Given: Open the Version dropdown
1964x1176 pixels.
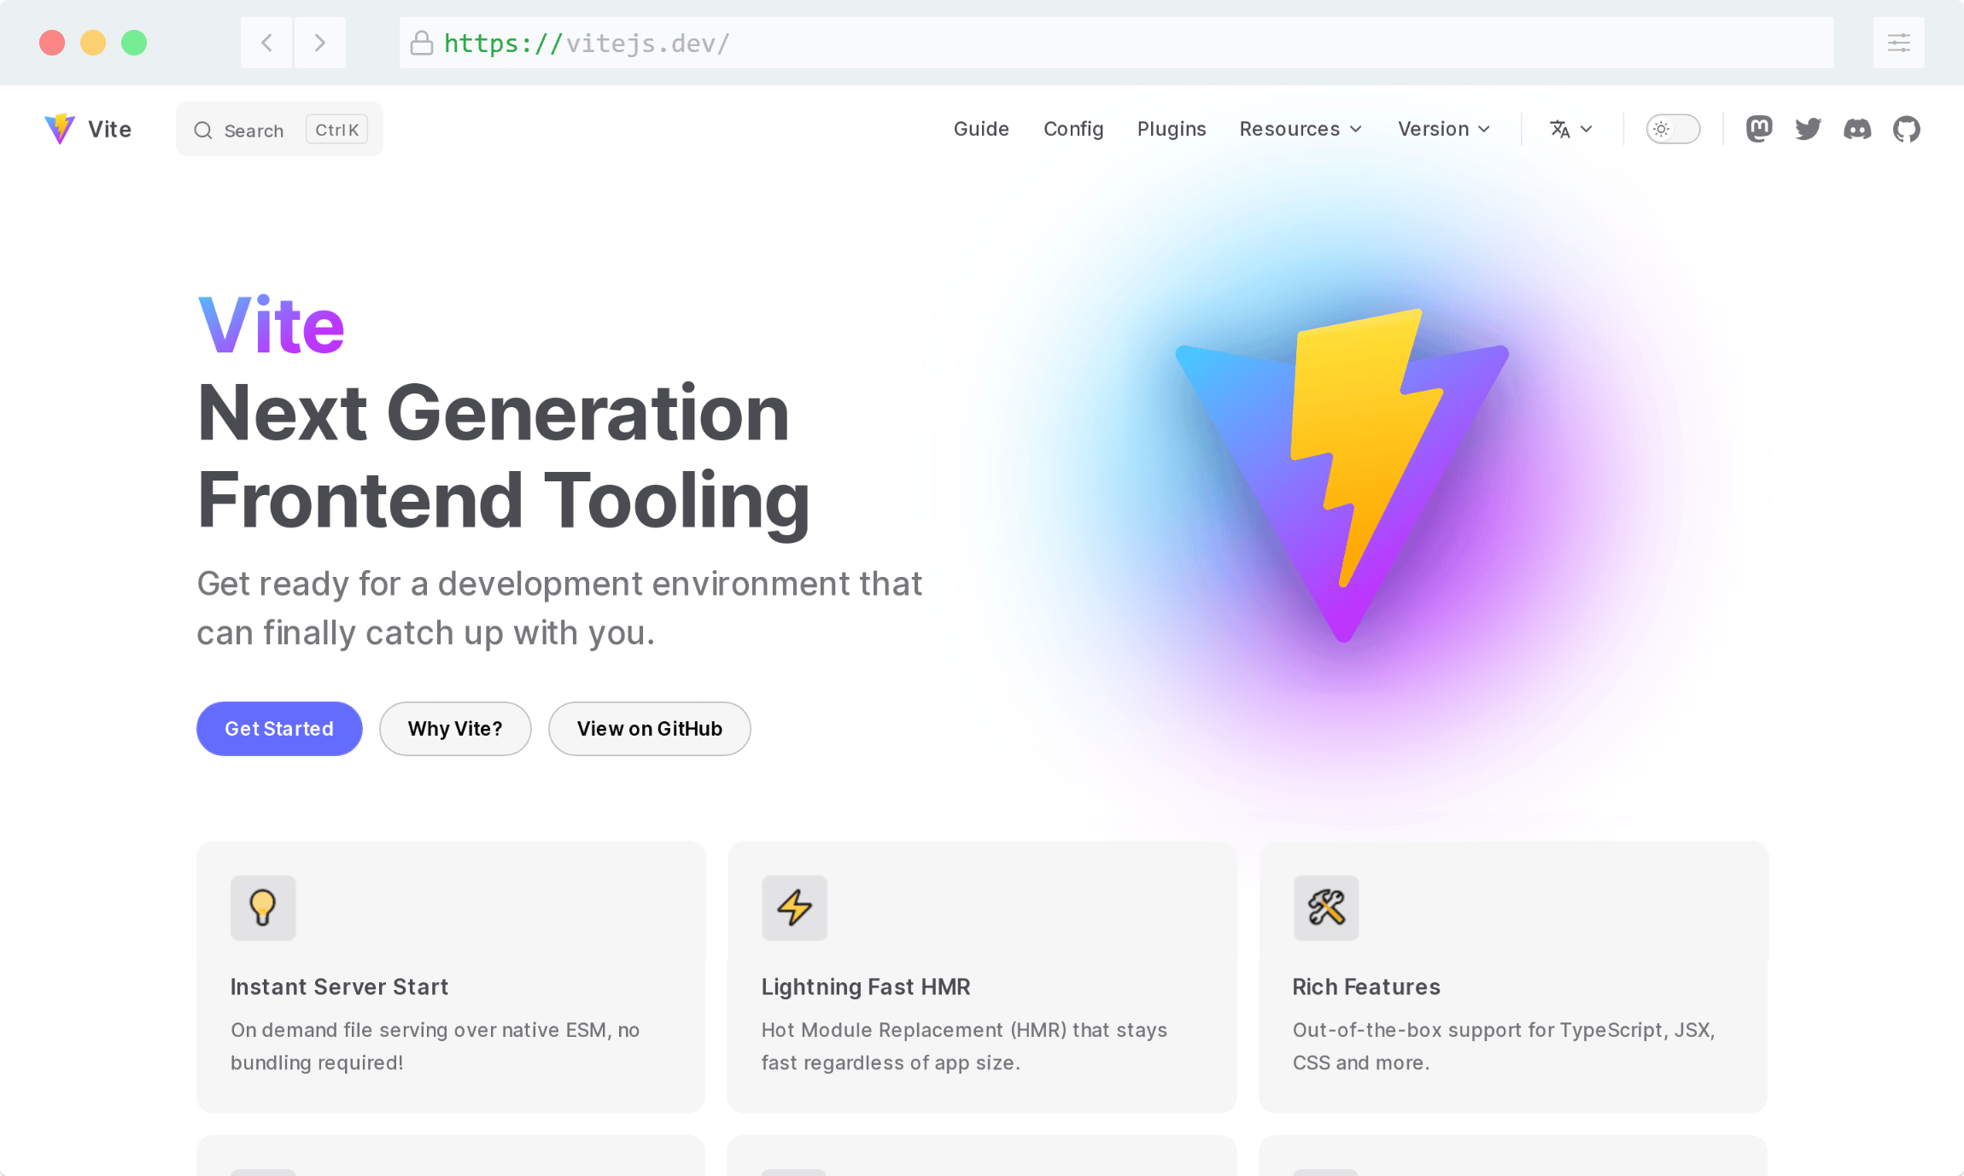Looking at the screenshot, I should pyautogui.click(x=1443, y=129).
